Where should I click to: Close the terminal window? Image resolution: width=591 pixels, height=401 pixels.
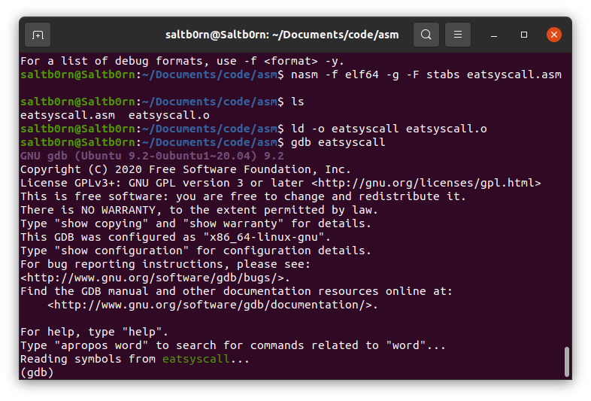553,35
